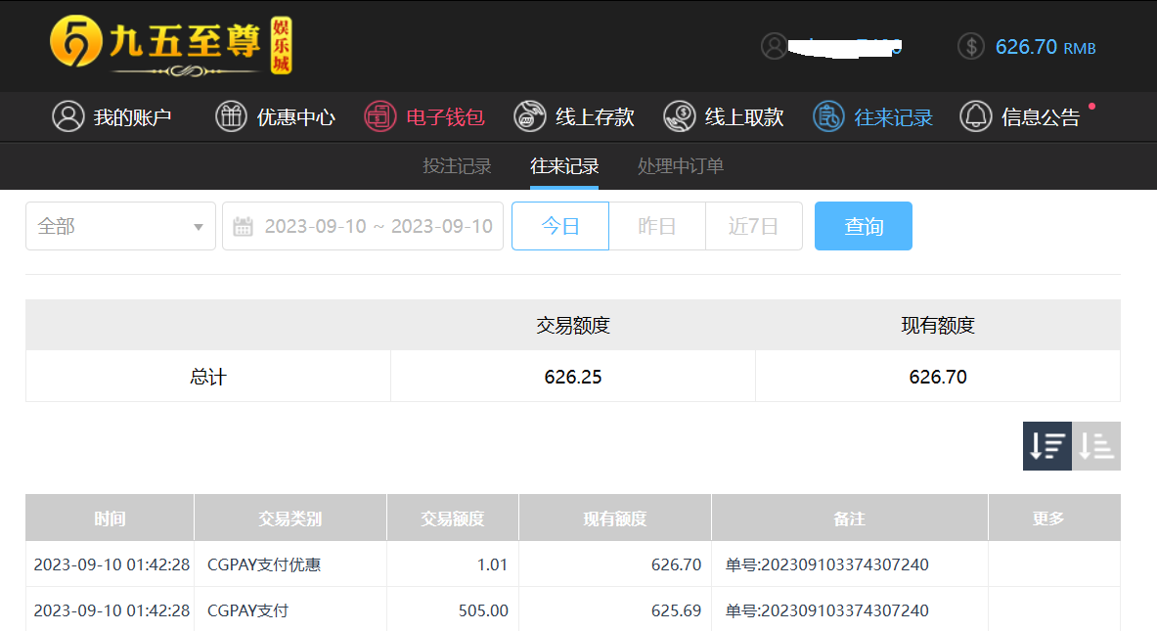Click the 总计 row label
This screenshot has width=1157, height=631.
point(208,377)
